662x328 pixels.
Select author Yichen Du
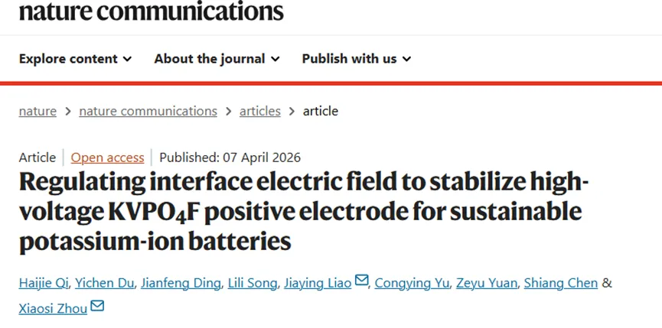click(x=103, y=283)
